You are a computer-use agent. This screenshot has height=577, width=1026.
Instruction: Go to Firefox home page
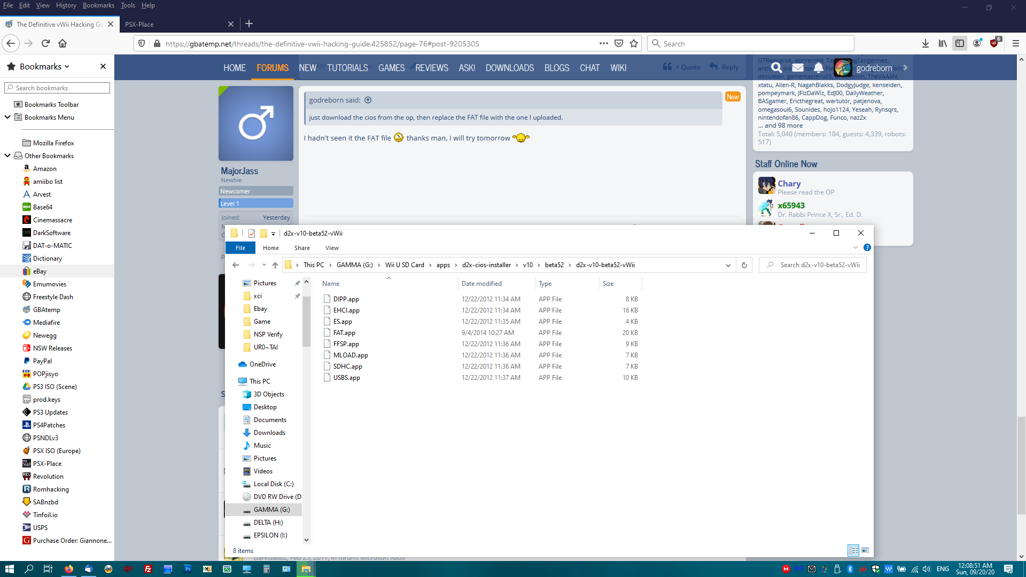pyautogui.click(x=63, y=44)
